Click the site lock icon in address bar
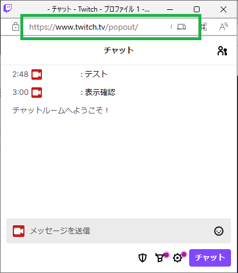This screenshot has height=273, width=238. pyautogui.click(x=16, y=27)
